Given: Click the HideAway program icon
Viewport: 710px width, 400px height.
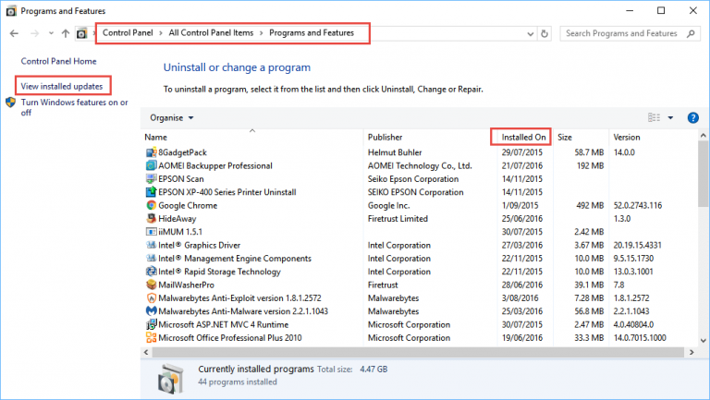Looking at the screenshot, I should point(152,219).
